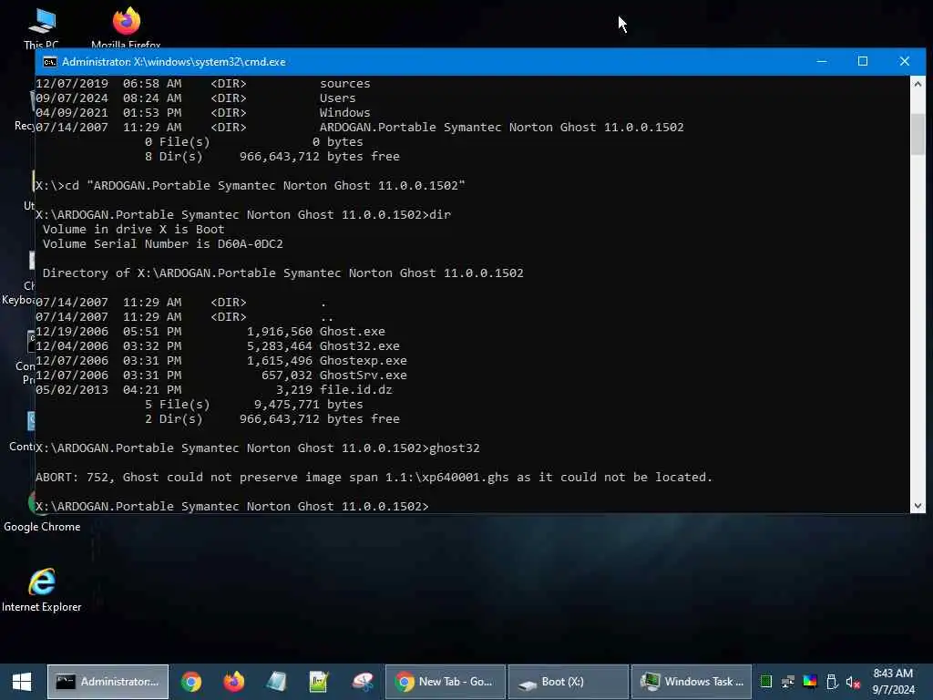Click the cmd window title bar text
This screenshot has width=933, height=700.
point(174,62)
